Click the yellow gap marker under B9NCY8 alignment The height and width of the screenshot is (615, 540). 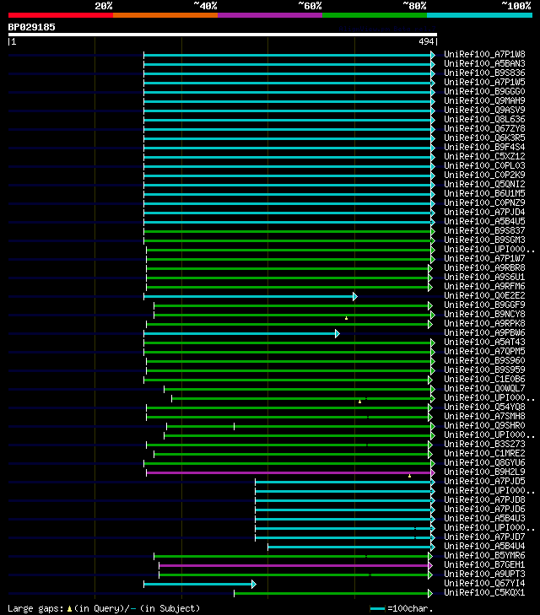tap(346, 318)
